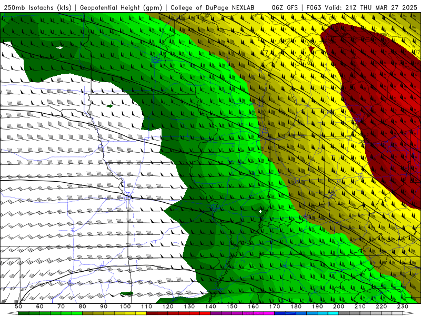Click the legend value "160"
Viewport: 421px width, 316px height.
click(x=253, y=307)
